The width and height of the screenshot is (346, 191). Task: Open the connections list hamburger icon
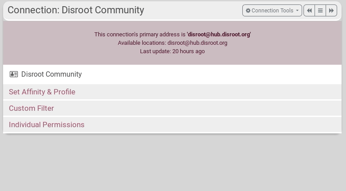(x=320, y=11)
